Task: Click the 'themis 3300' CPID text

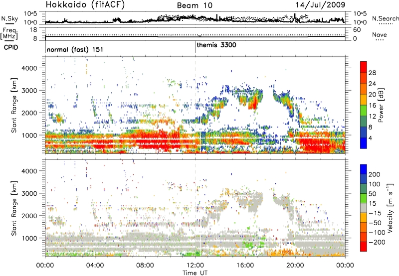Action: pyautogui.click(x=216, y=45)
